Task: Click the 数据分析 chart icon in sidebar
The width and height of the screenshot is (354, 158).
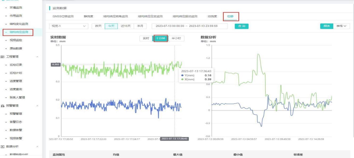Action: 3,147
